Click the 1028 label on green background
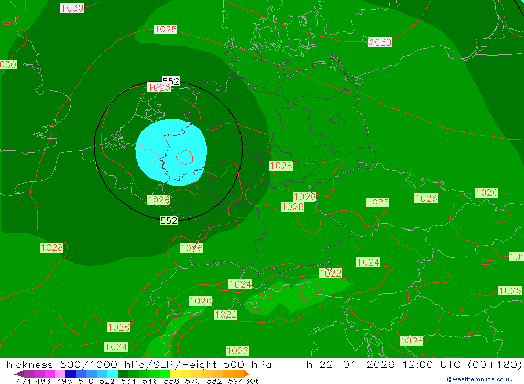Image resolution: width=524 pixels, height=384 pixels. (x=52, y=248)
